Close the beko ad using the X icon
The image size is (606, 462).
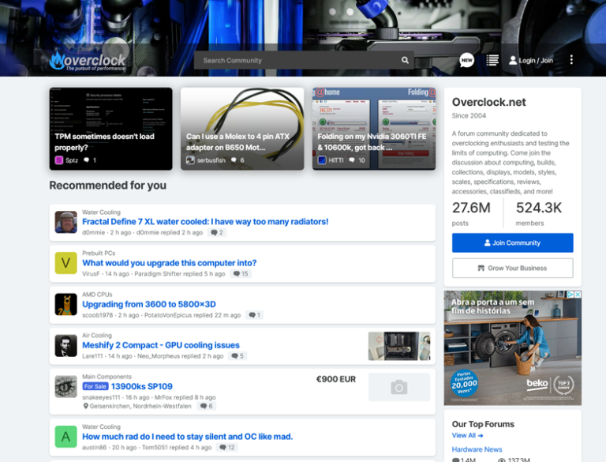578,295
